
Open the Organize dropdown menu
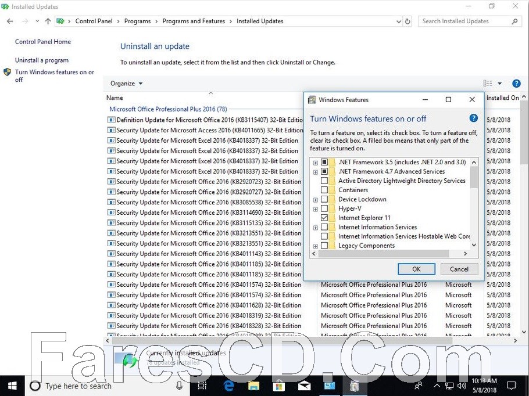coord(127,83)
